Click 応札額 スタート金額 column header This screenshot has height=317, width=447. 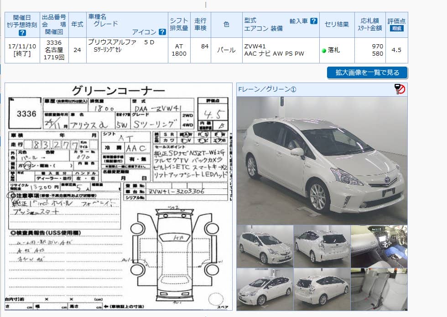point(370,25)
